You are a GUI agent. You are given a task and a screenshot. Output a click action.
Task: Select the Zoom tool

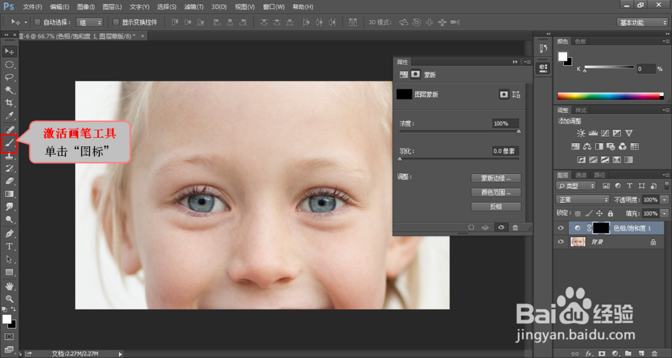tap(9, 299)
